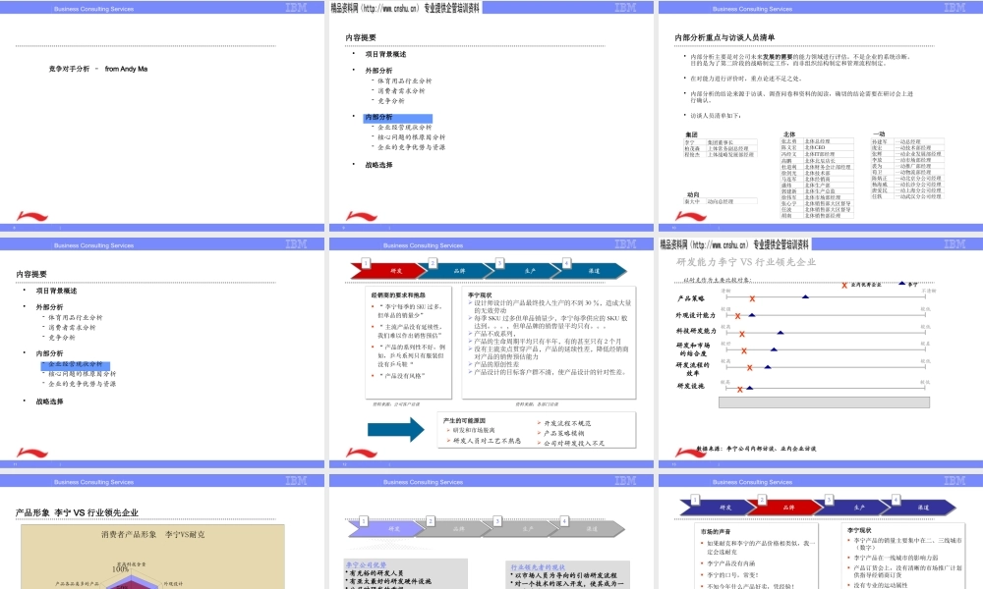Click the blue triangle marker on 产品策略 scale
Image resolution: width=983 pixels, height=589 pixels.
pos(806,296)
